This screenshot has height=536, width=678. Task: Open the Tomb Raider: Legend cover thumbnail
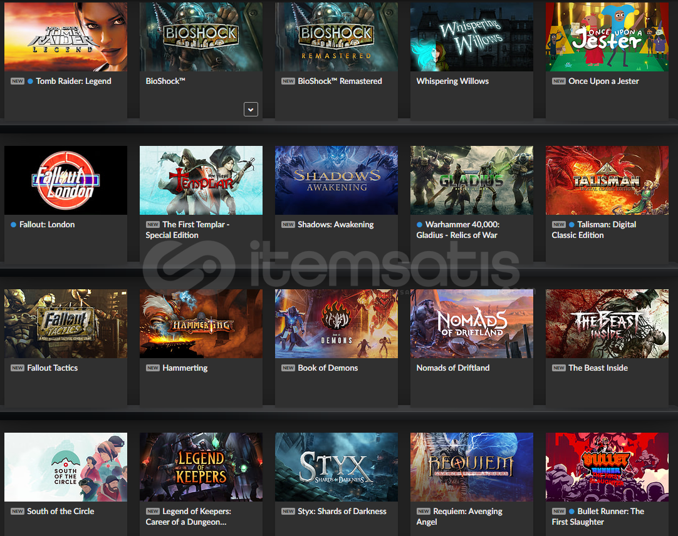pos(66,36)
